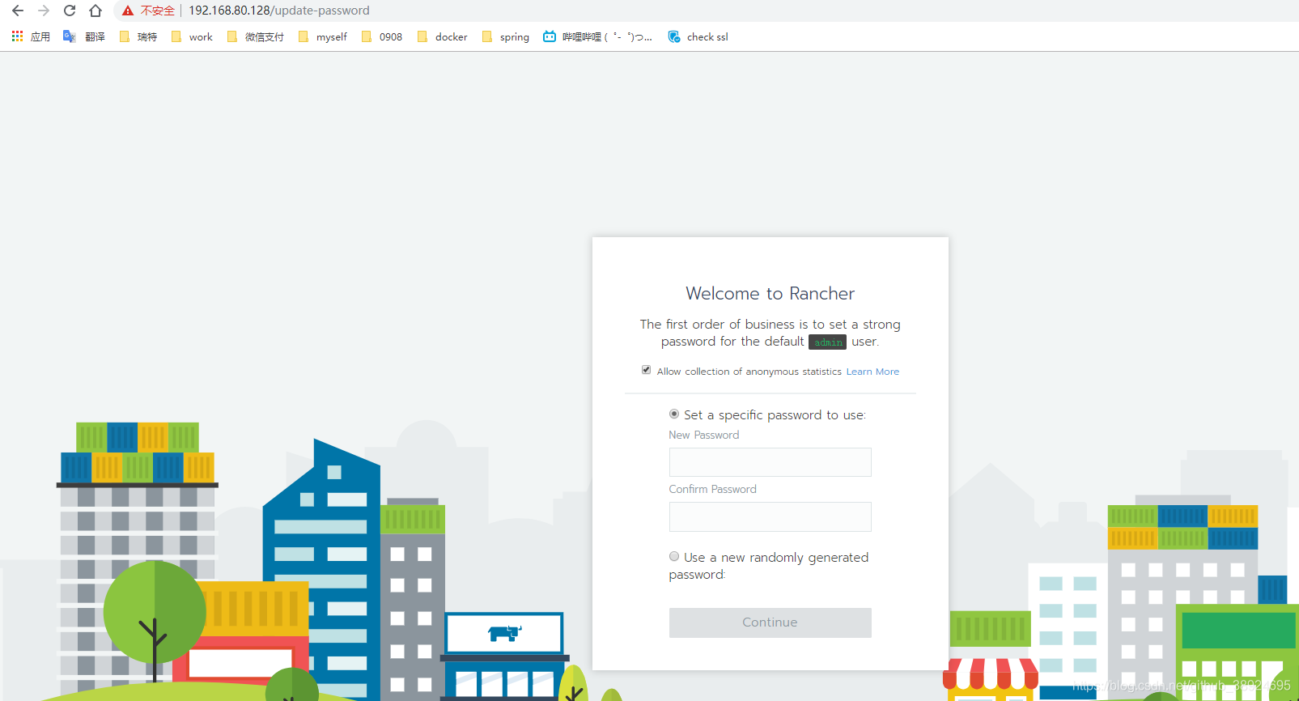
Task: Click the browser forward arrow
Action: (44, 11)
